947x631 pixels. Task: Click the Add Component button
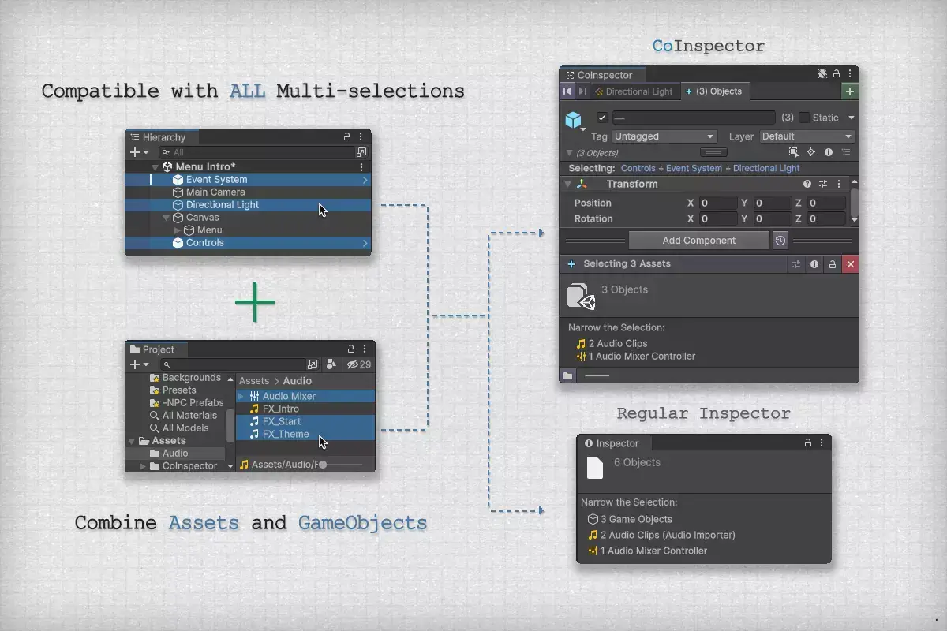coord(699,241)
